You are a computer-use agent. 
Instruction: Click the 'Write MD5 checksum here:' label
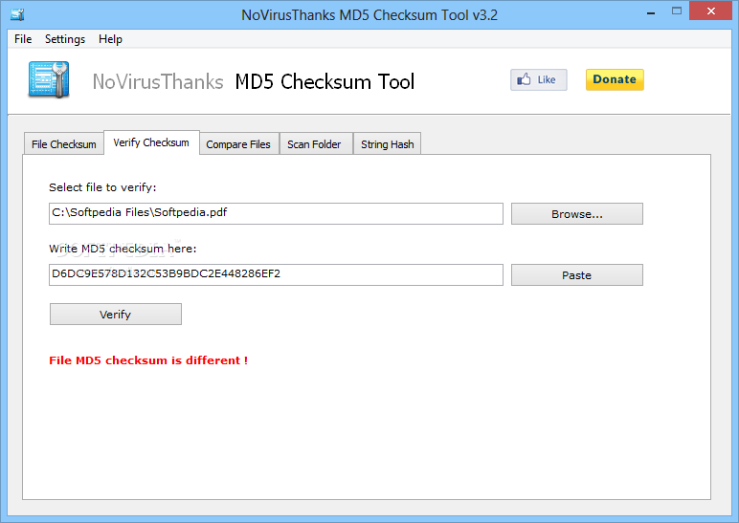pyautogui.click(x=123, y=249)
